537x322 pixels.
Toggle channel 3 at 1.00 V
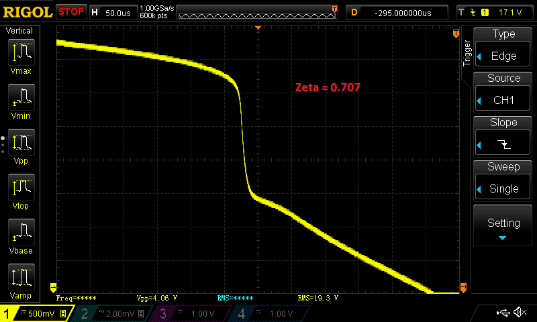(193, 313)
